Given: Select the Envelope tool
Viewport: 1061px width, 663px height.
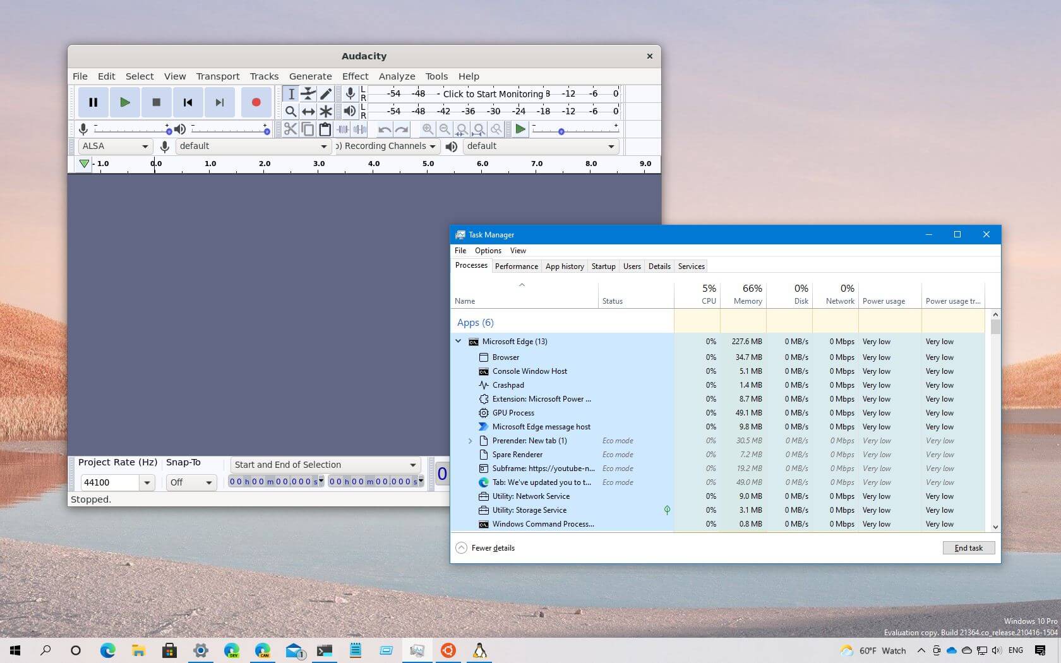Looking at the screenshot, I should [308, 93].
